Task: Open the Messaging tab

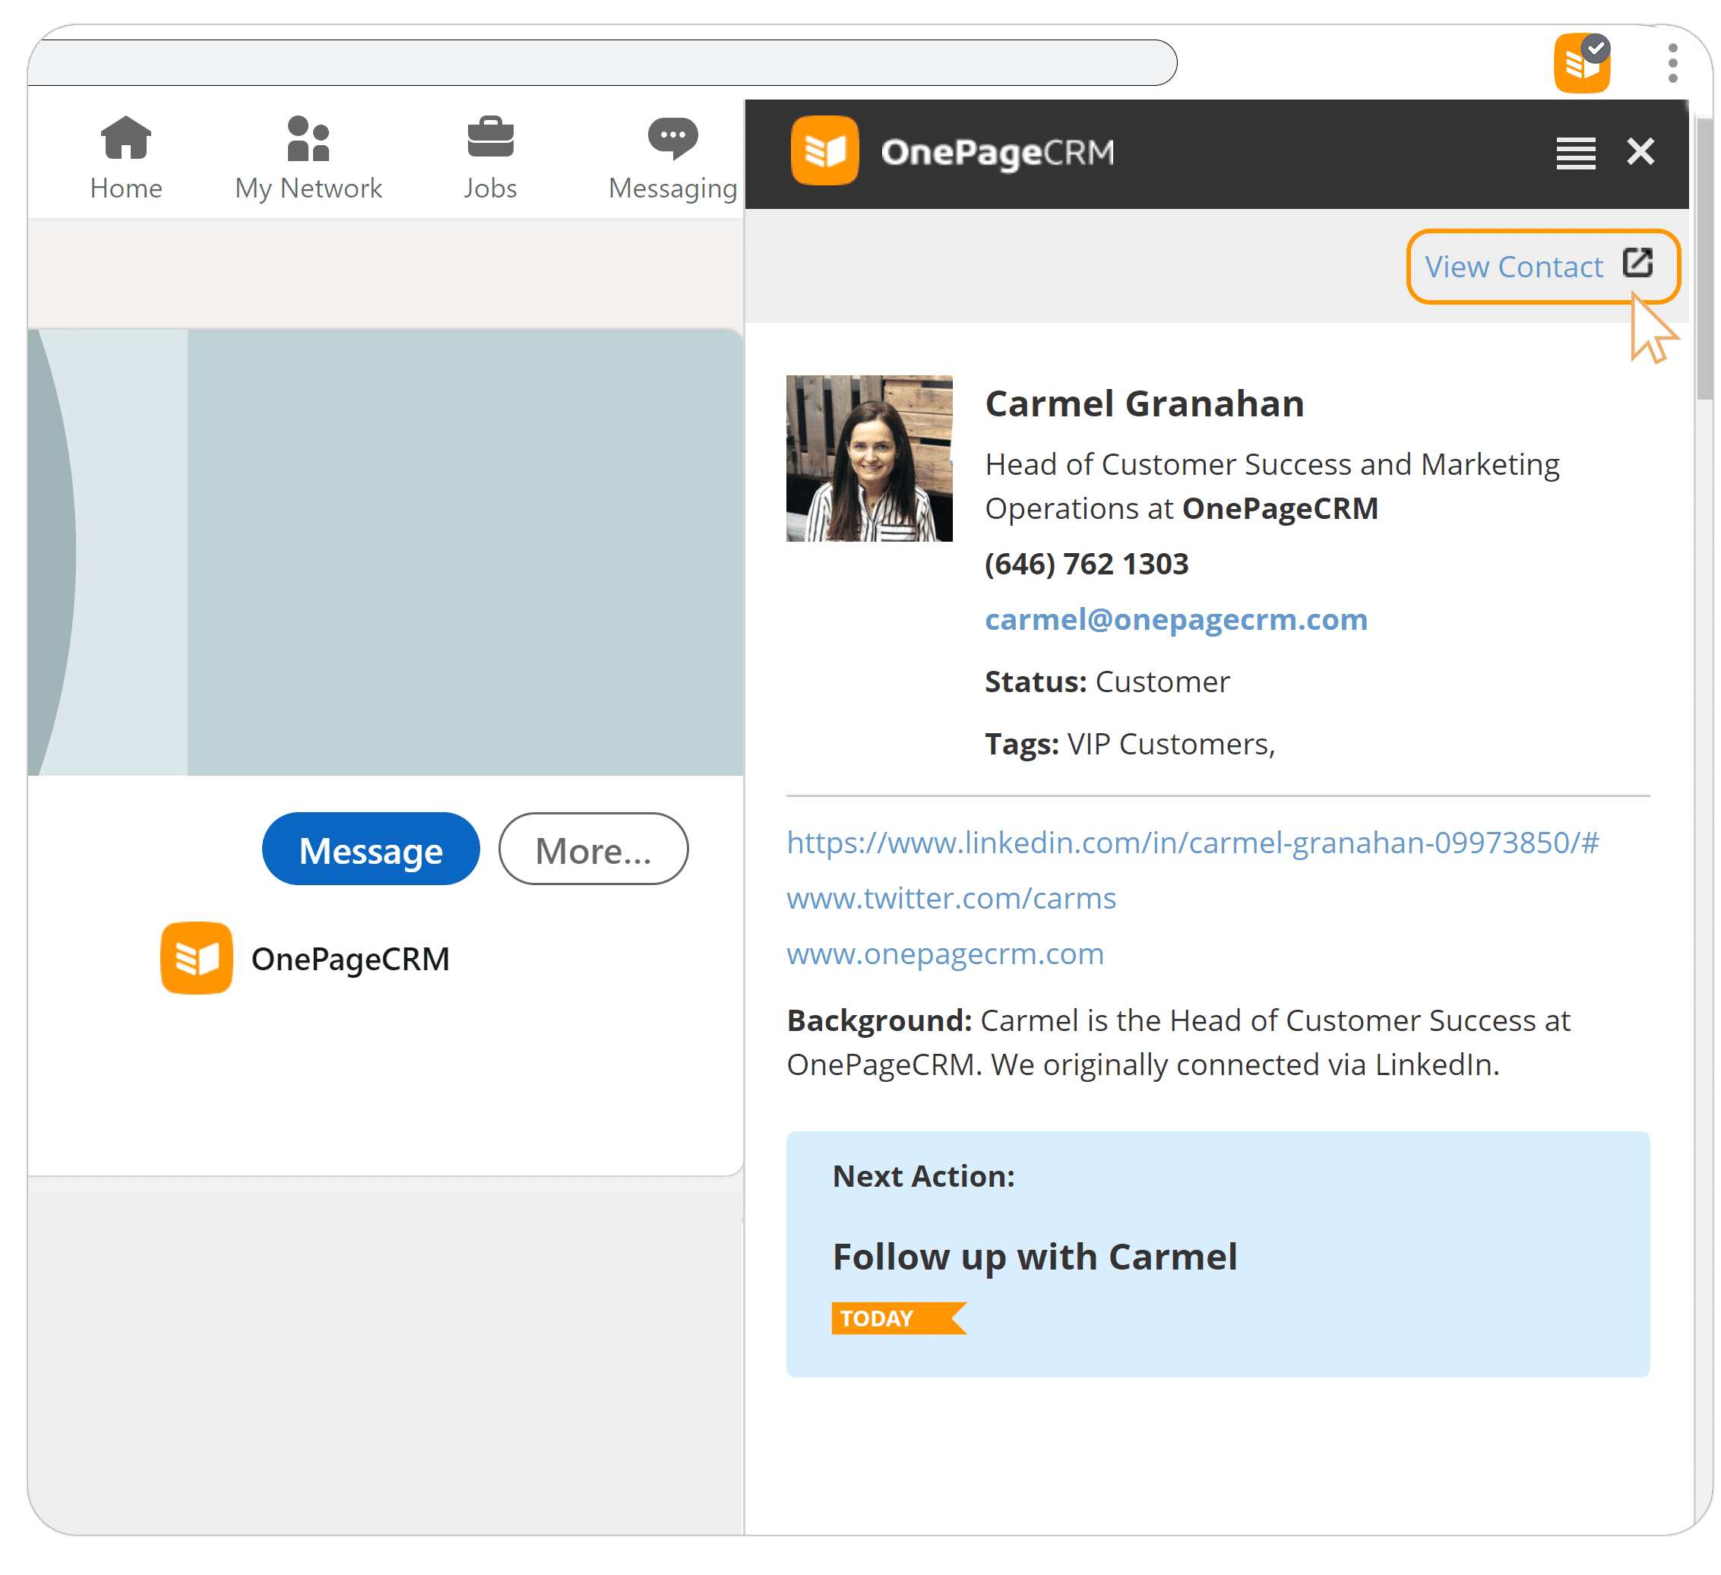Action: point(672,159)
